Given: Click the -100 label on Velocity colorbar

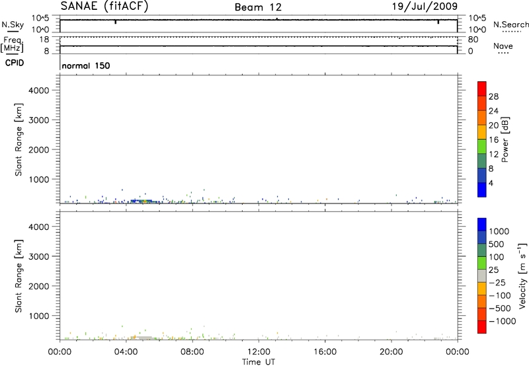Looking at the screenshot, I should point(499,295).
